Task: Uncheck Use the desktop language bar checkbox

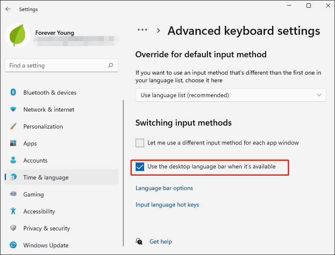Action: [x=140, y=167]
